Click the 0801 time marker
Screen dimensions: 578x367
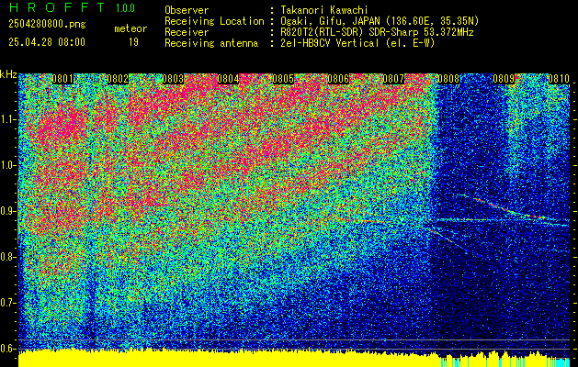62,79
